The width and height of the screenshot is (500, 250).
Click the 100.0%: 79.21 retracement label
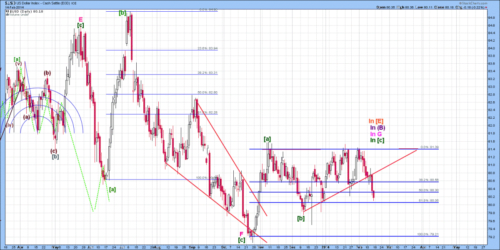(428, 234)
